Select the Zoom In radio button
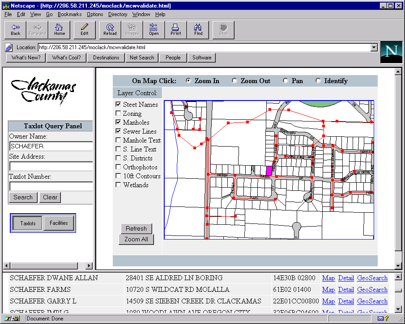Screen dimensions: 405x324 coord(188,81)
